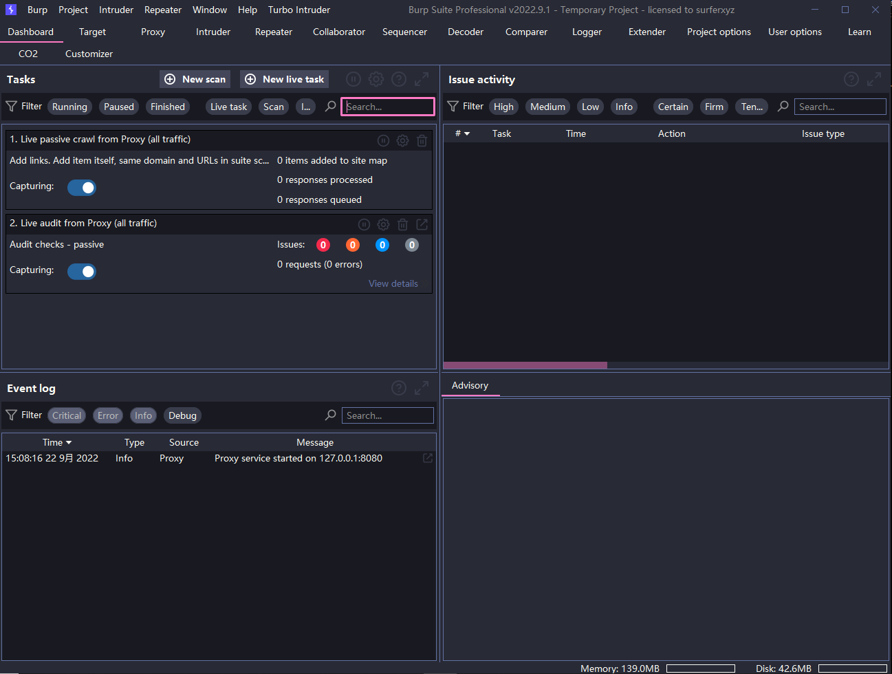Pause the Live passive crawl task
The width and height of the screenshot is (892, 674).
[x=384, y=140]
